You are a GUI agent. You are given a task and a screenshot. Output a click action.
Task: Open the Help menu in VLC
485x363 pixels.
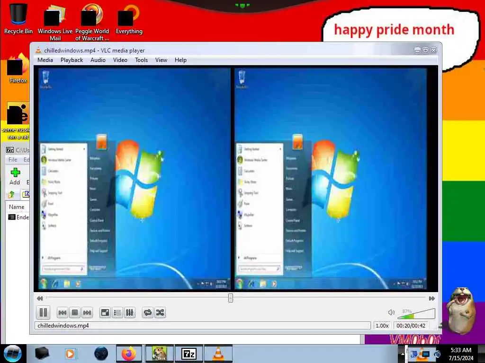[180, 60]
